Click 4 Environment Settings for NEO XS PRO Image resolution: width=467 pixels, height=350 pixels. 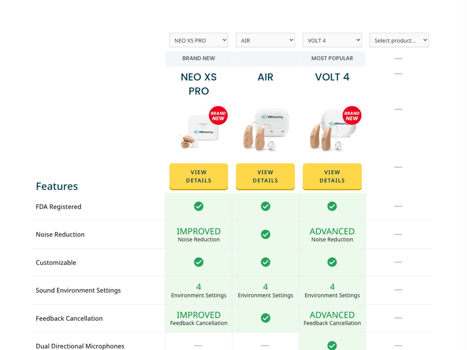[199, 290]
